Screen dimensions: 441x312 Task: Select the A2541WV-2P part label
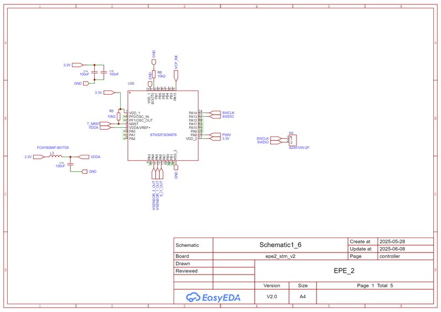[299, 147]
